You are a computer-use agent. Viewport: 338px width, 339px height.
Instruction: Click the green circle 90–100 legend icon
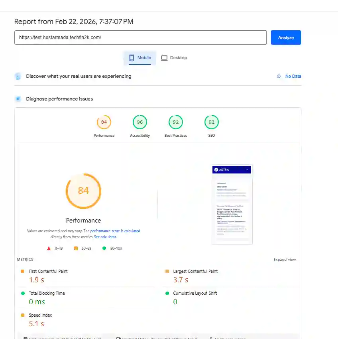(x=104, y=248)
